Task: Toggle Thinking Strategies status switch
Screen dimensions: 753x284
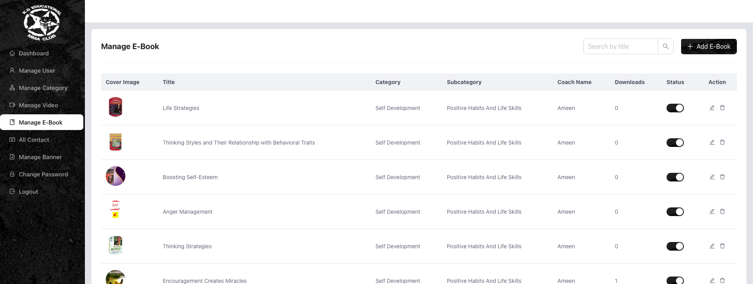Action: [x=675, y=246]
